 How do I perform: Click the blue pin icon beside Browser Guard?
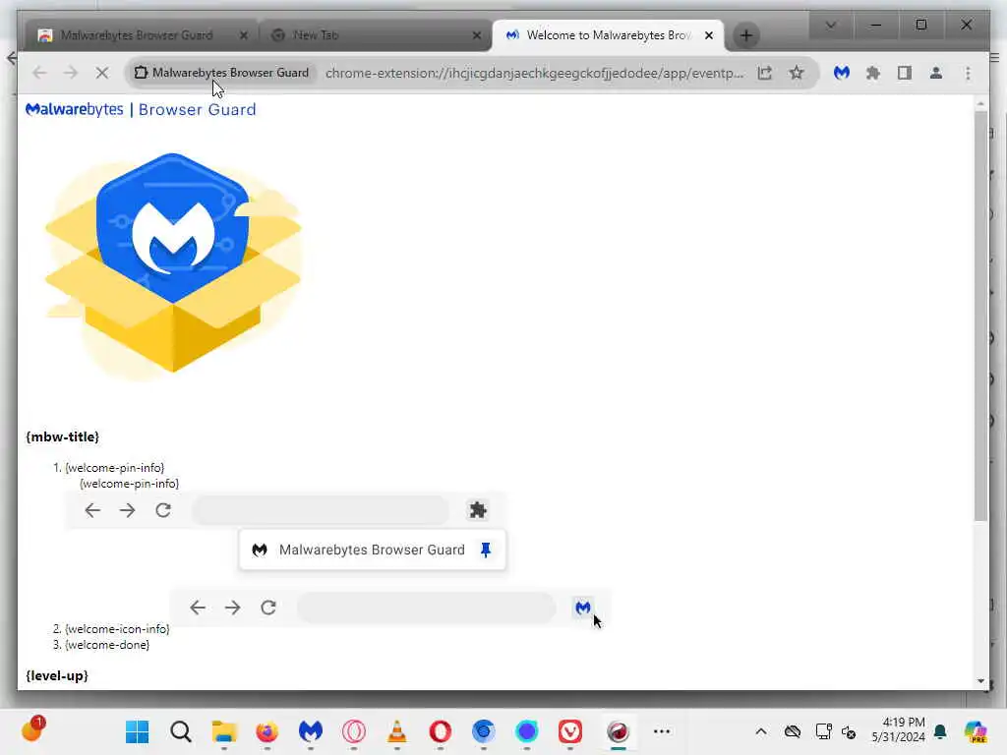pos(486,550)
